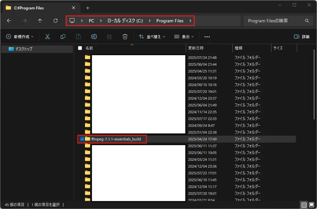The image size is (317, 209).
Task: Click the date 2025/07/23 17:01
Action: [x=202, y=173]
